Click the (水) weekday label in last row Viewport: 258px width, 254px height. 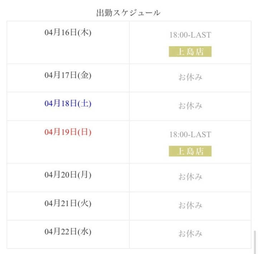point(85,232)
